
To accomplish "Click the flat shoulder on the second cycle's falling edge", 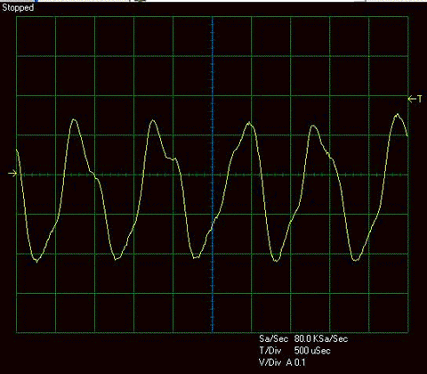I will tap(172, 159).
